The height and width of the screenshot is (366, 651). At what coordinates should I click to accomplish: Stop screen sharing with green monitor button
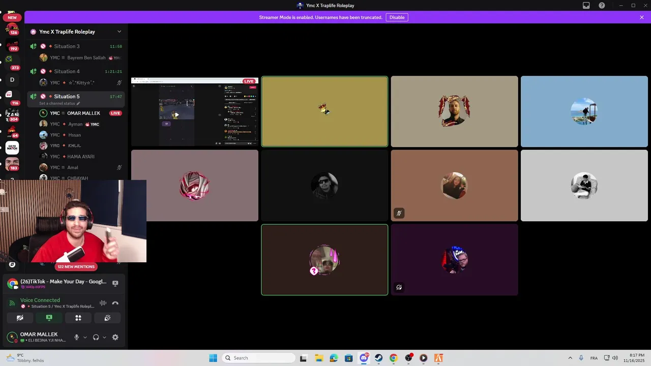click(49, 318)
